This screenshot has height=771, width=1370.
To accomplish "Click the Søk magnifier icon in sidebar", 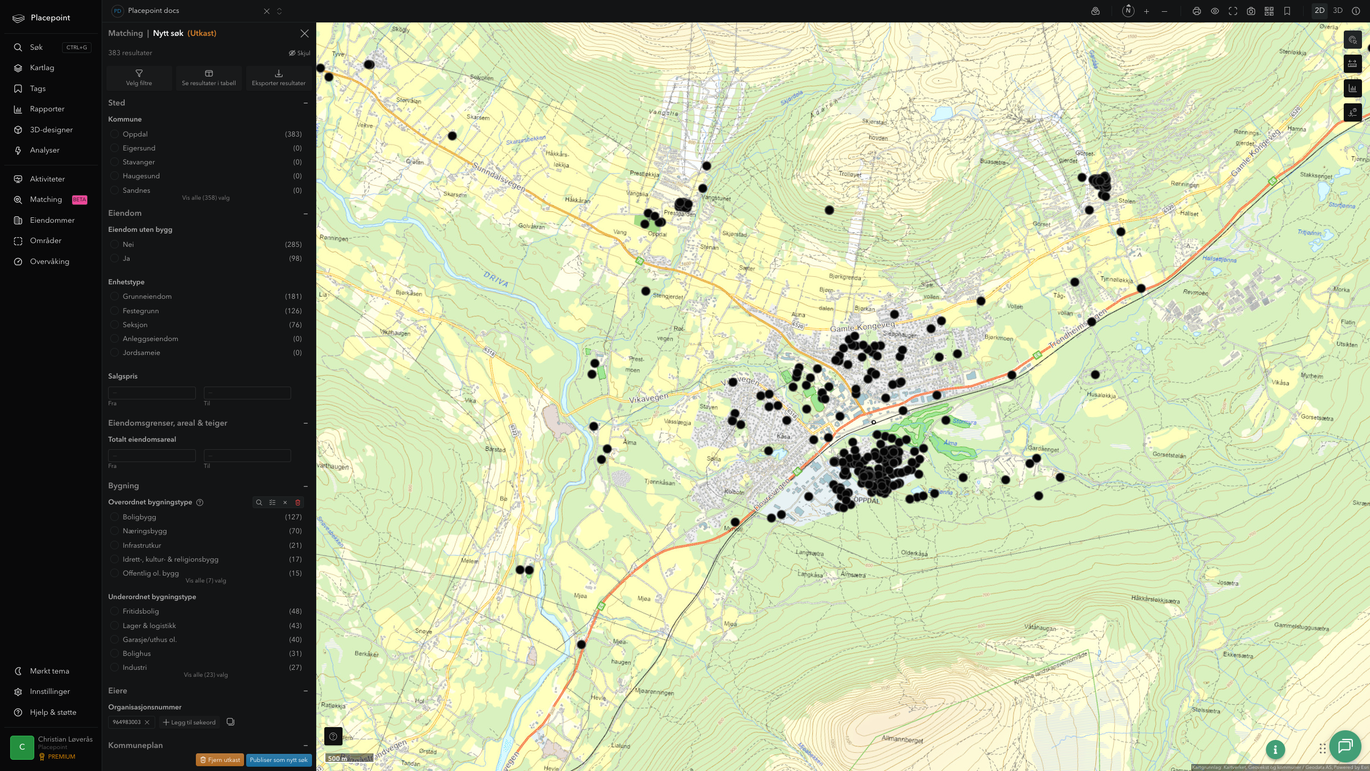I will 18,47.
